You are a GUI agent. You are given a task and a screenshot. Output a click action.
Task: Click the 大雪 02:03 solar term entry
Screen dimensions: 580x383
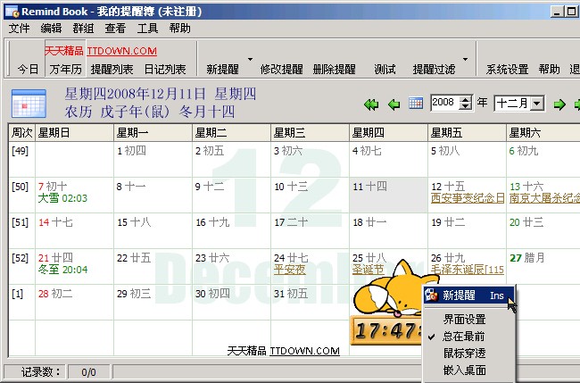pyautogui.click(x=62, y=198)
